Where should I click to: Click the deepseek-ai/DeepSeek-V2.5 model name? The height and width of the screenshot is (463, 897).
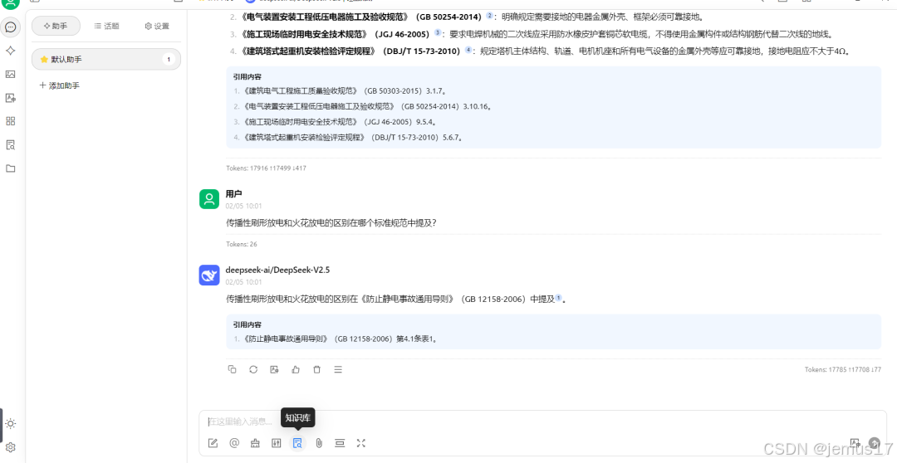coord(277,270)
